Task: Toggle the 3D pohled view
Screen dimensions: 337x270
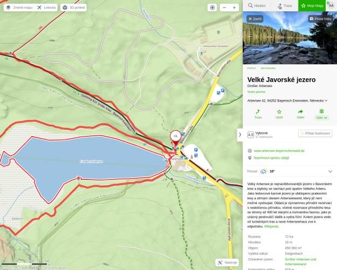Action: [x=73, y=8]
